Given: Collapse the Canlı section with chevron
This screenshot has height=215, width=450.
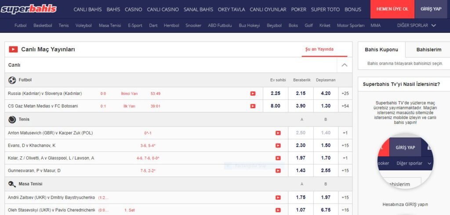Looking at the screenshot, I should [x=344, y=65].
